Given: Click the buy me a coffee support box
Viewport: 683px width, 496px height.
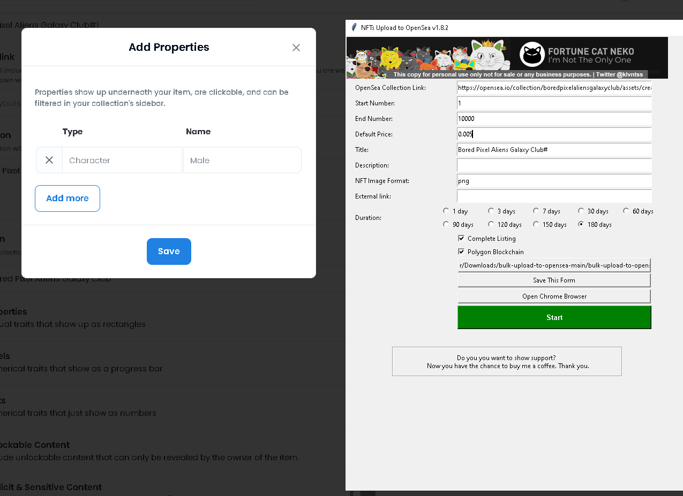Looking at the screenshot, I should pyautogui.click(x=506, y=361).
